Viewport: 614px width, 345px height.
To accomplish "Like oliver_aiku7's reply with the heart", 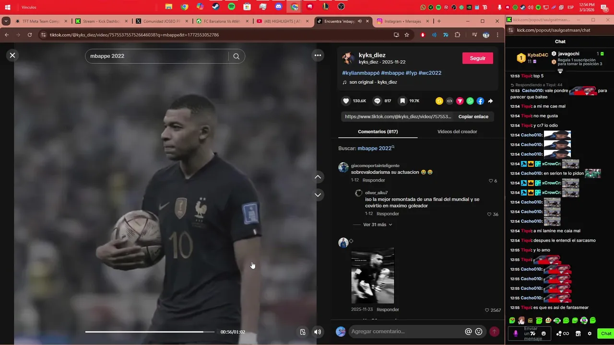I will click(x=489, y=214).
